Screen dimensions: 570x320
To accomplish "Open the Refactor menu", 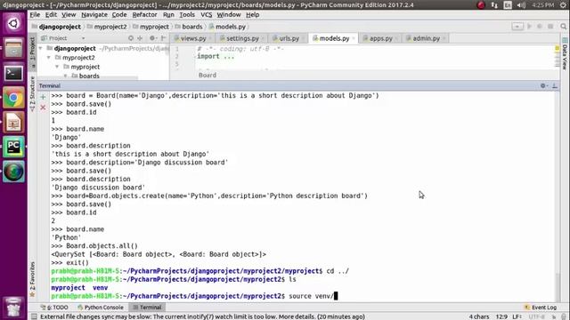I will [144, 15].
